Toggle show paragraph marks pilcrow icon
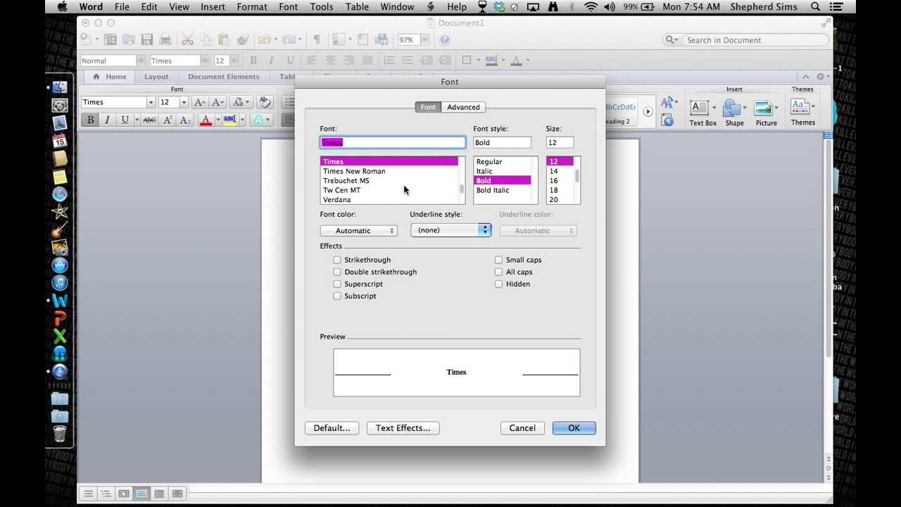The height and width of the screenshot is (507, 901). [x=316, y=39]
